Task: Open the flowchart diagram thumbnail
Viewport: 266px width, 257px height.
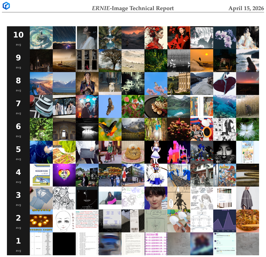Action: [202, 221]
